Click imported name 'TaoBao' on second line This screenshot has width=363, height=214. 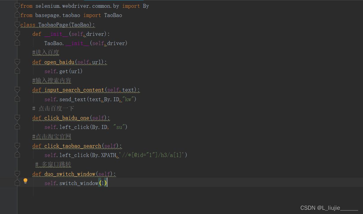click(x=113, y=15)
